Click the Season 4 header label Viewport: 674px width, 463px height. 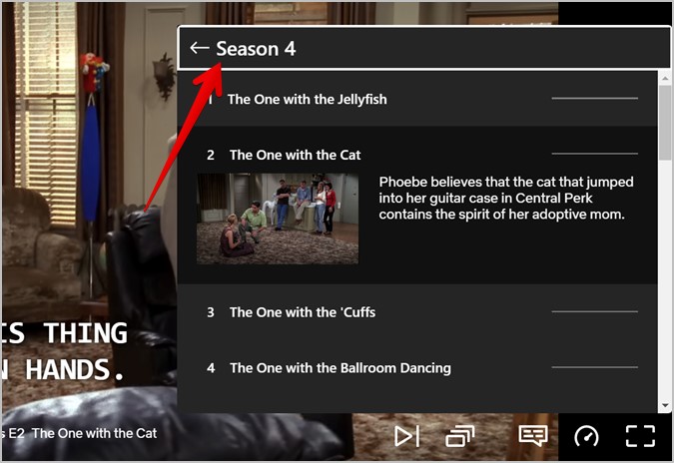click(256, 49)
